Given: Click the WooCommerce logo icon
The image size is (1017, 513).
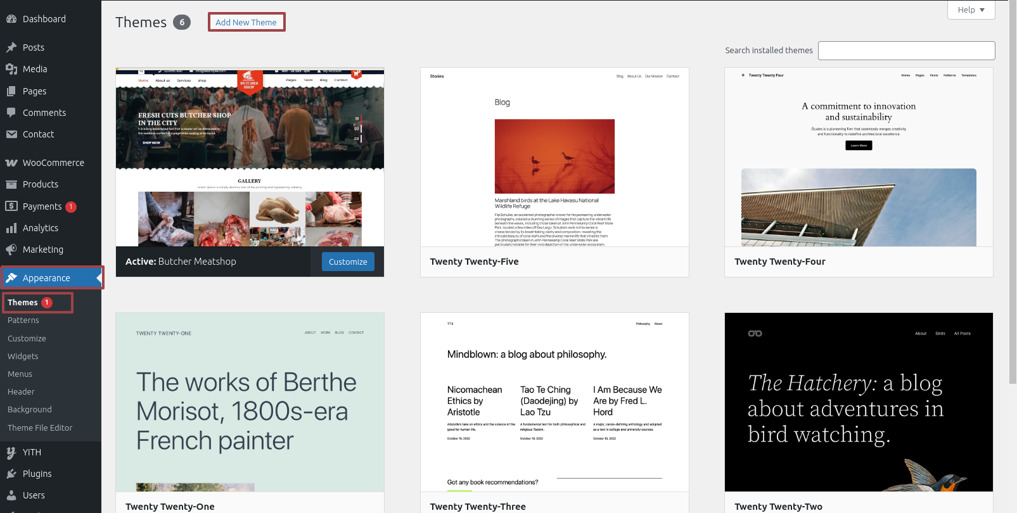Looking at the screenshot, I should 11,163.
